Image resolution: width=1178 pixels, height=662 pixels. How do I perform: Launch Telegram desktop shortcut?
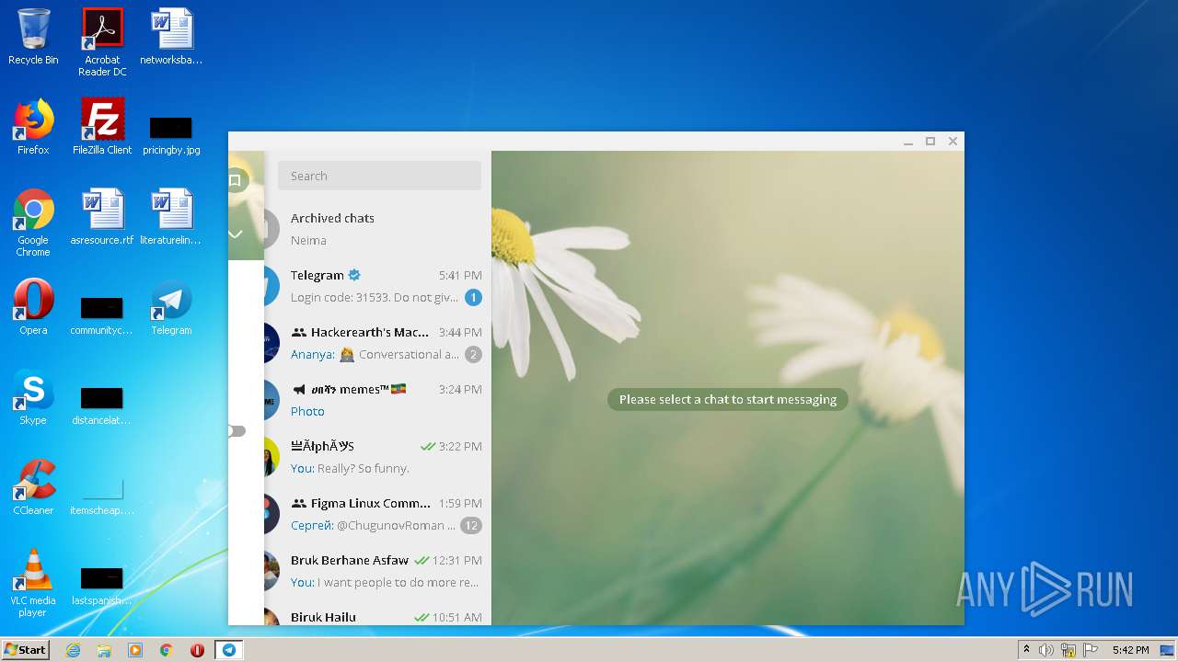tap(171, 307)
